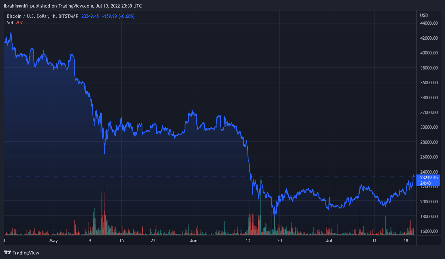Open the TradingView wordmark link at bottom
The height and width of the screenshot is (259, 445).
(26, 253)
